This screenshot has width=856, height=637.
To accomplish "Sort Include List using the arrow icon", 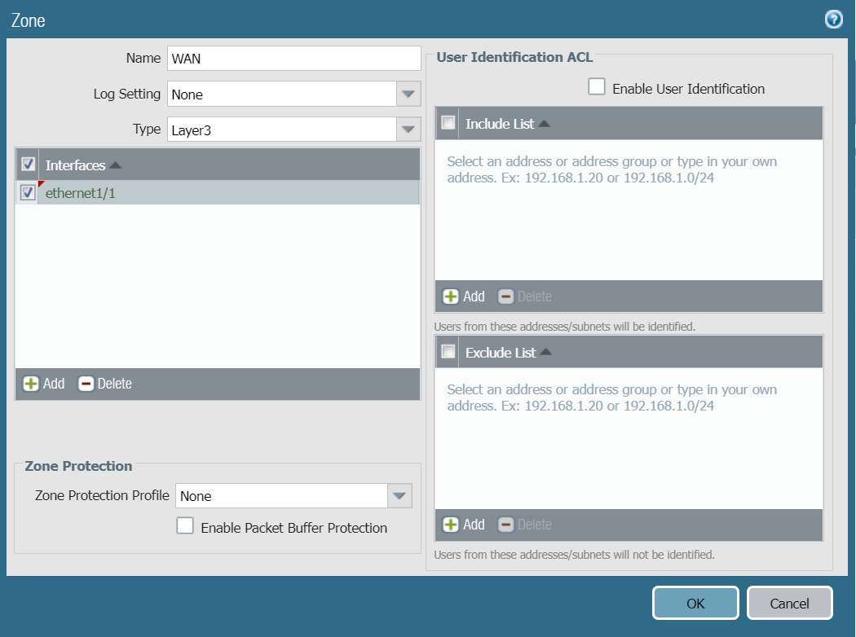I will [x=544, y=124].
